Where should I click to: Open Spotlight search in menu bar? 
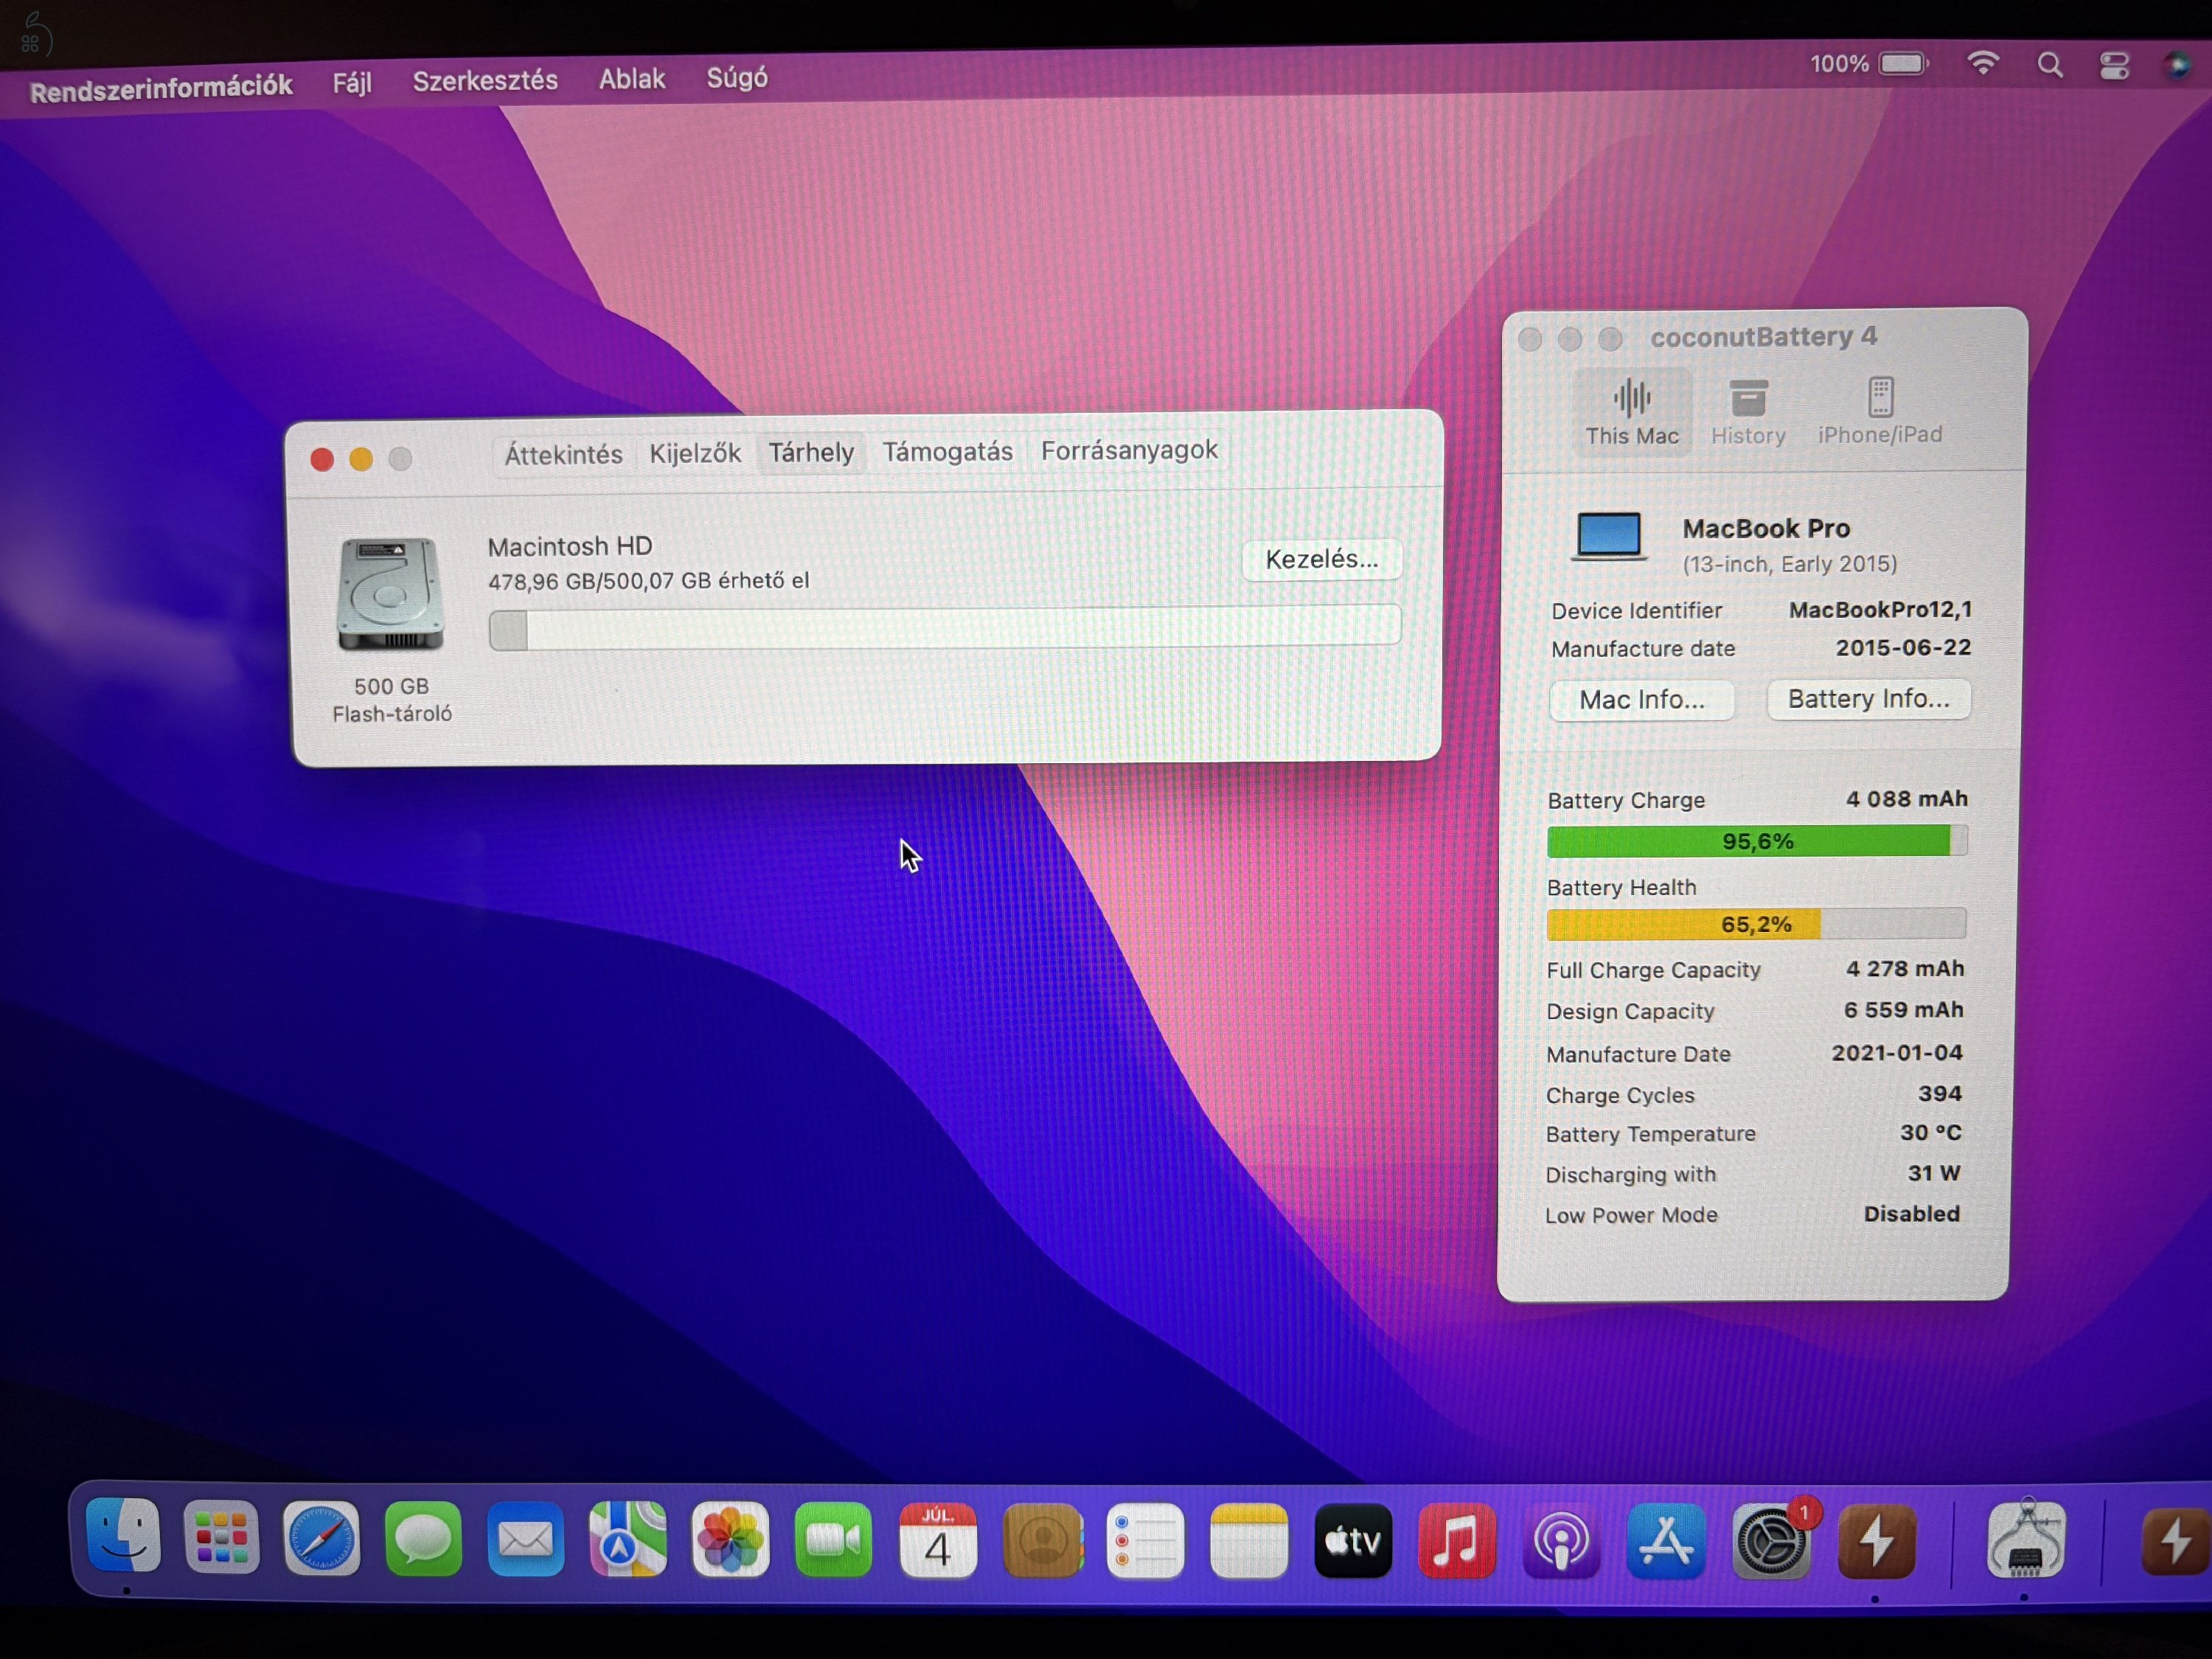2049,65
